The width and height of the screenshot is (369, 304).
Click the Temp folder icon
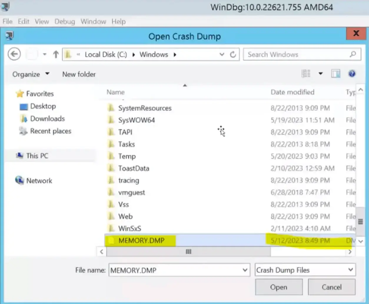[x=111, y=156]
